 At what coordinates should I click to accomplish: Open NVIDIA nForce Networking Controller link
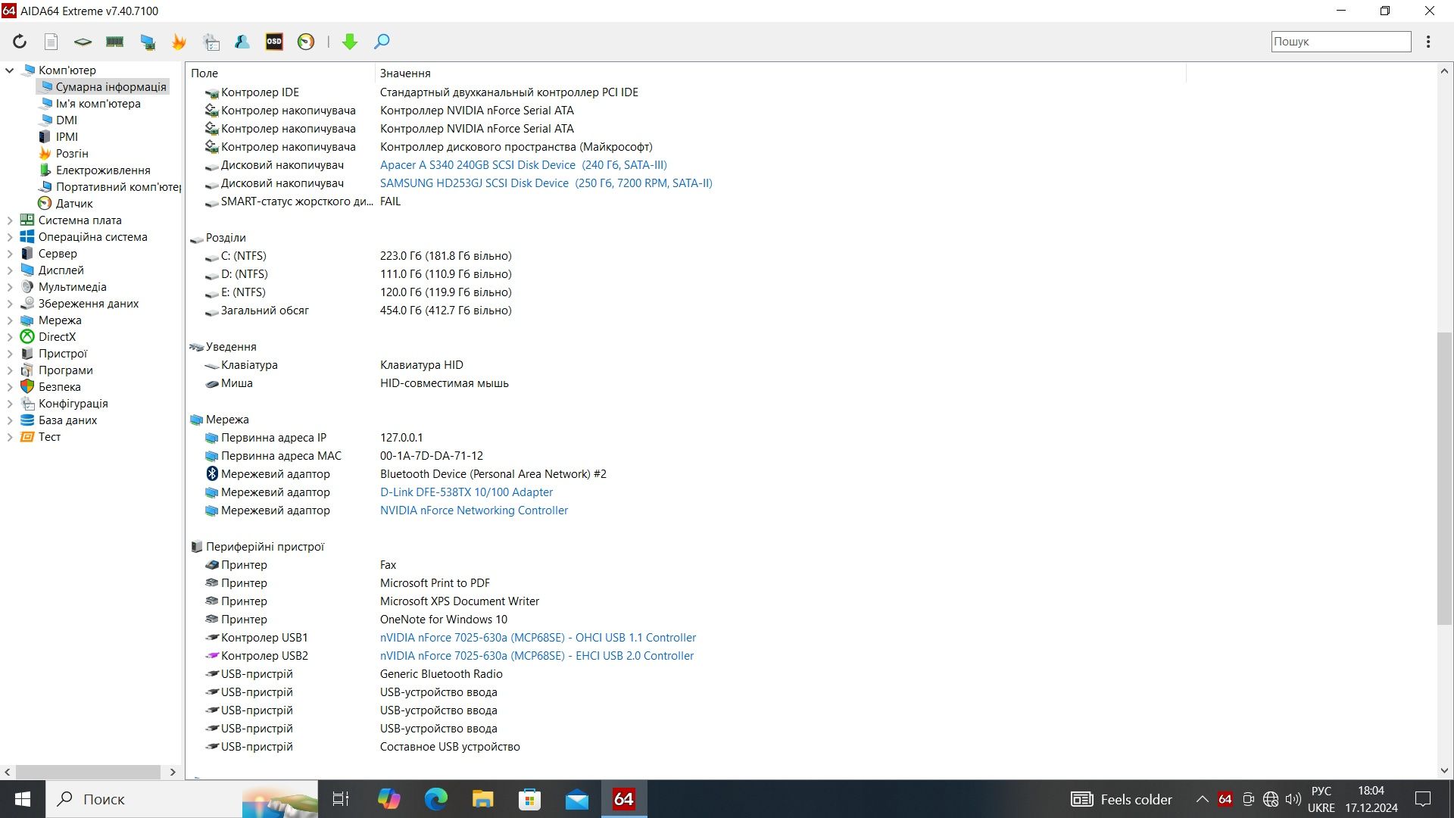[474, 510]
